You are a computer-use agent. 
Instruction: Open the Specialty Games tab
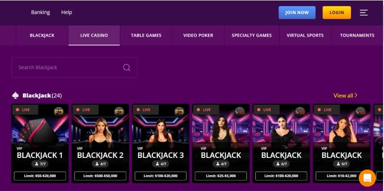point(252,36)
